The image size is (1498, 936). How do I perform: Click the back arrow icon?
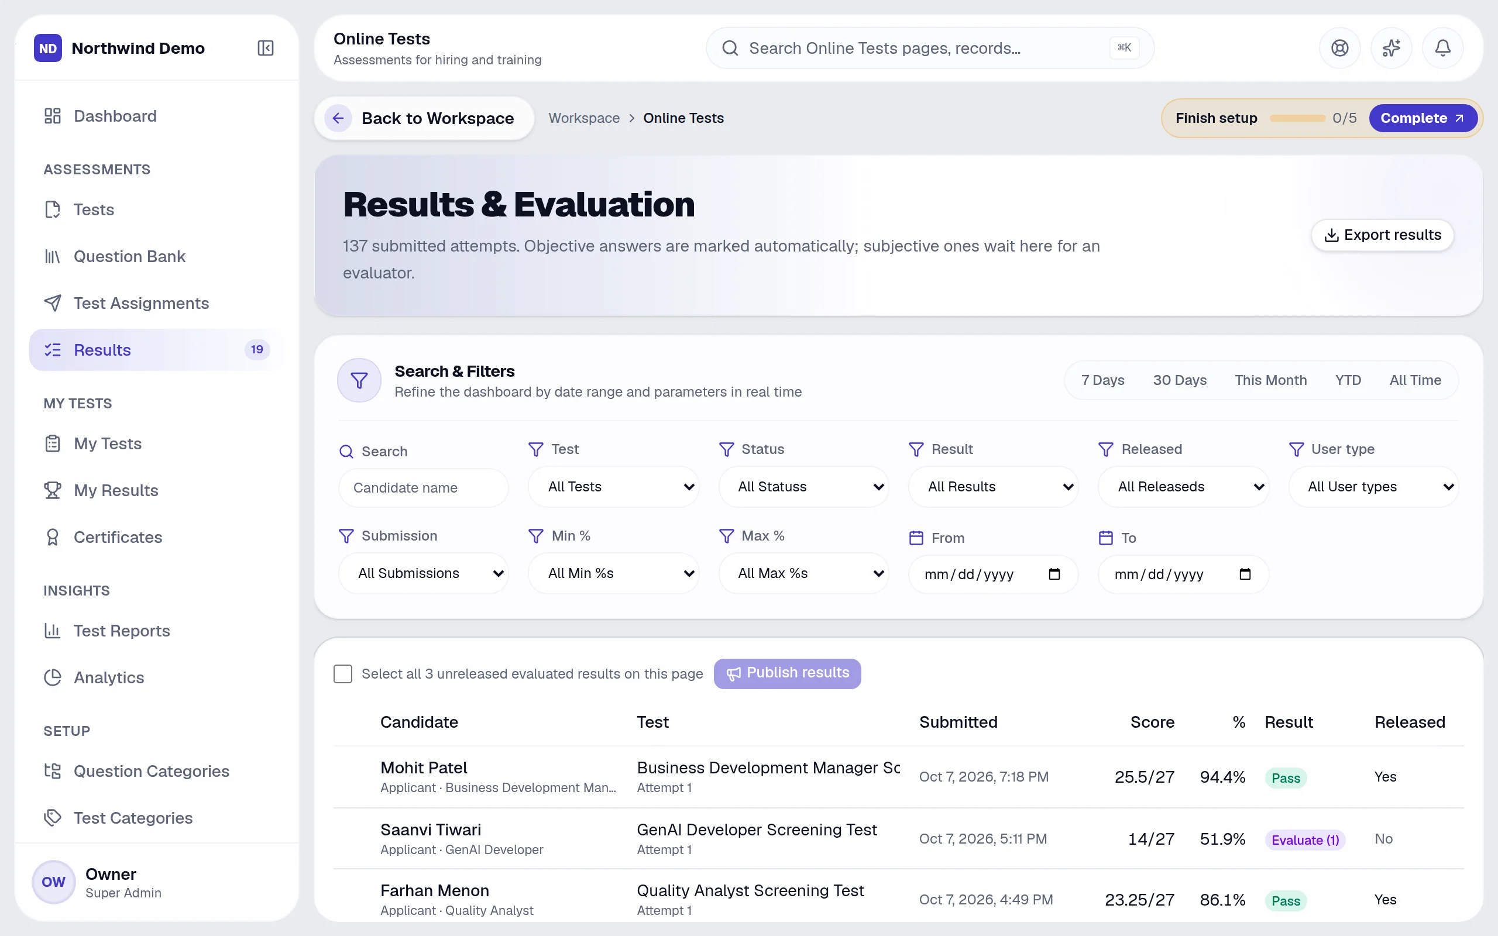click(338, 118)
